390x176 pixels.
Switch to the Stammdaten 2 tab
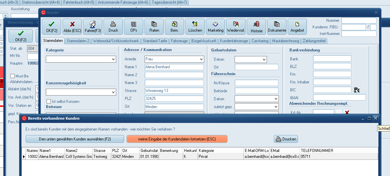point(78,41)
